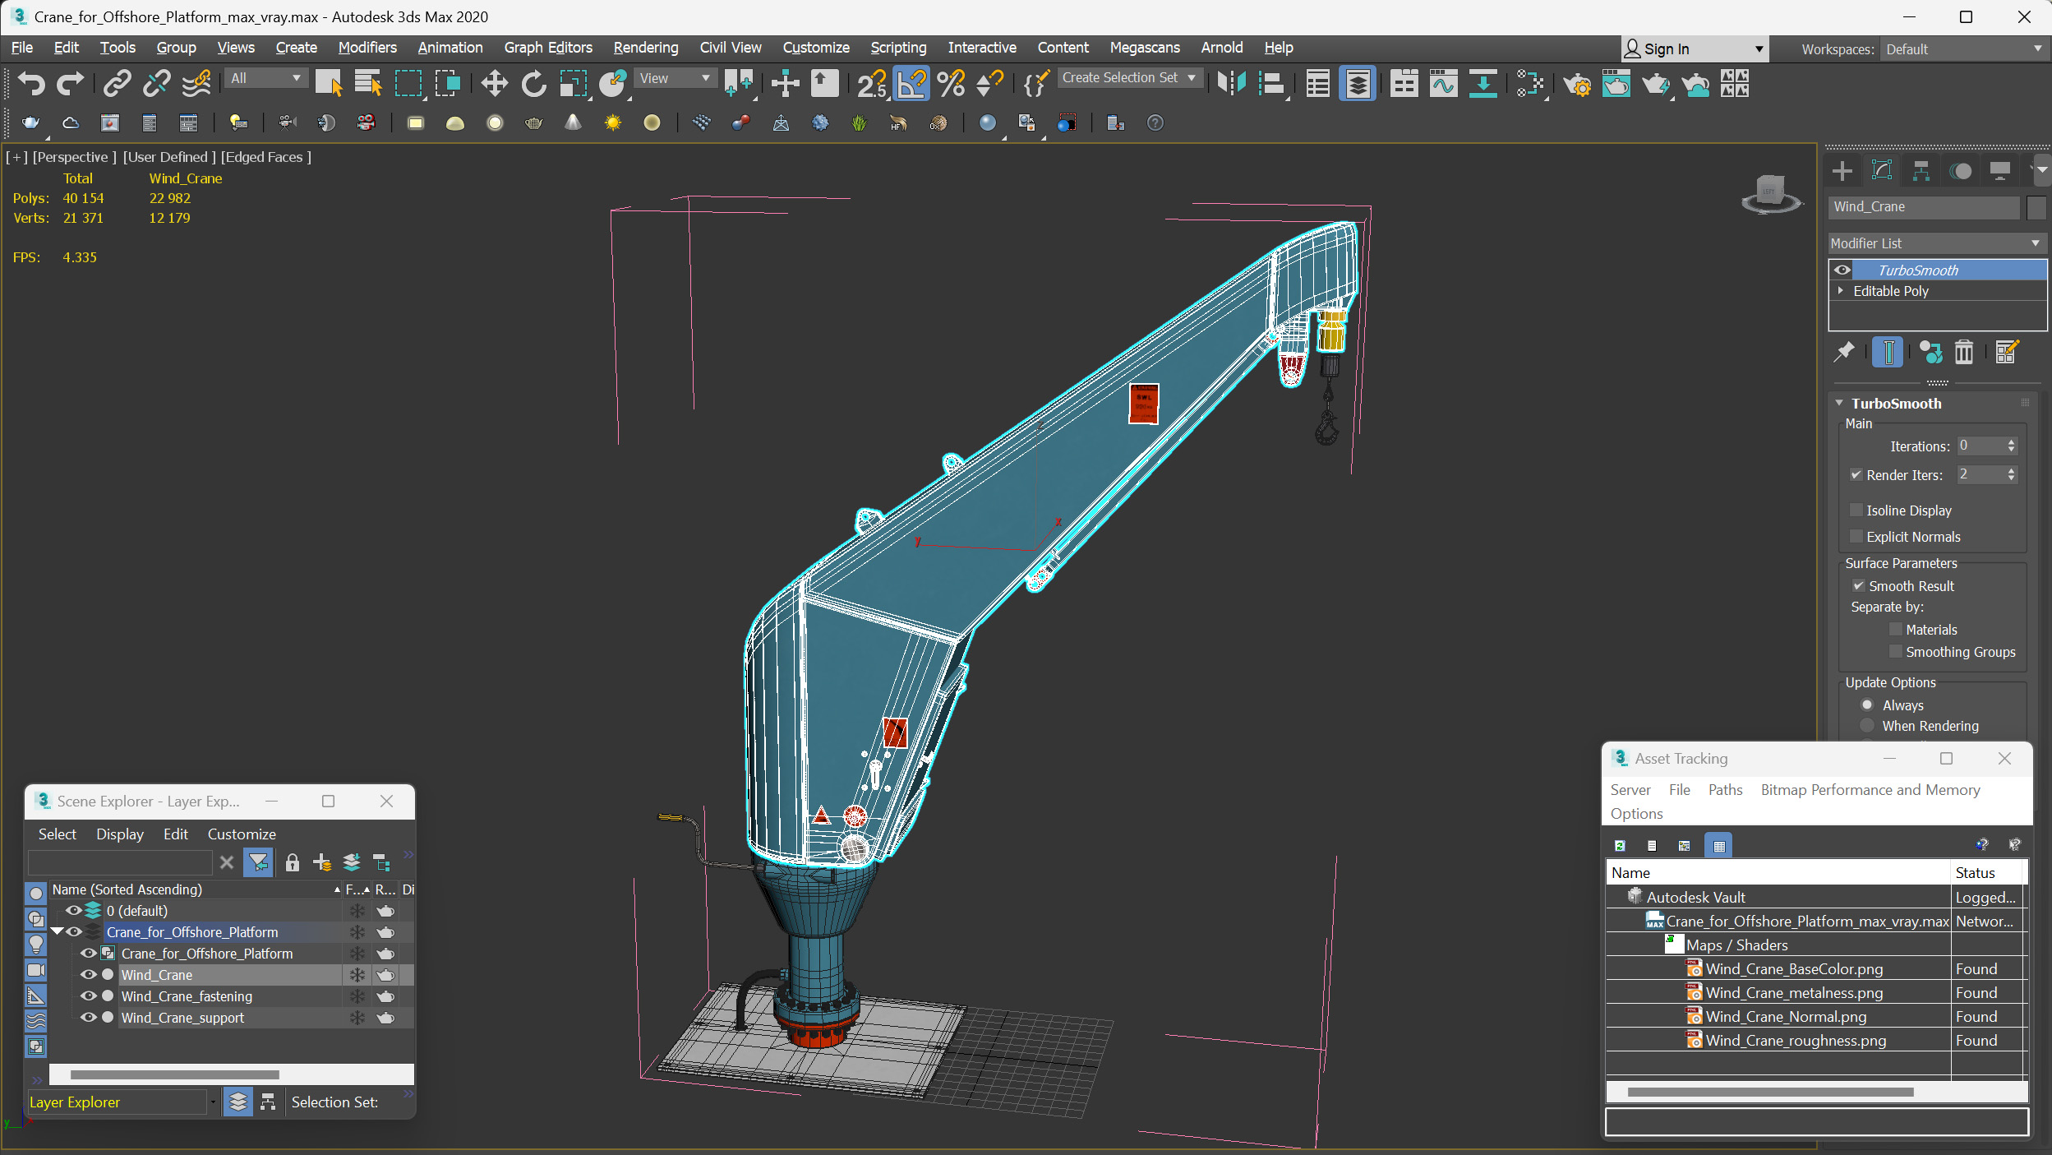Click the Wind_Crane object color swatch
2052x1155 pixels.
pyautogui.click(x=2036, y=207)
